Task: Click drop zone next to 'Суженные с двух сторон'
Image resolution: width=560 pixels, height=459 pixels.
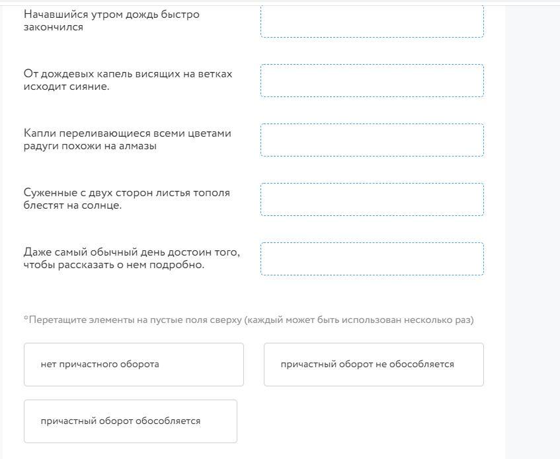Action: (x=372, y=199)
